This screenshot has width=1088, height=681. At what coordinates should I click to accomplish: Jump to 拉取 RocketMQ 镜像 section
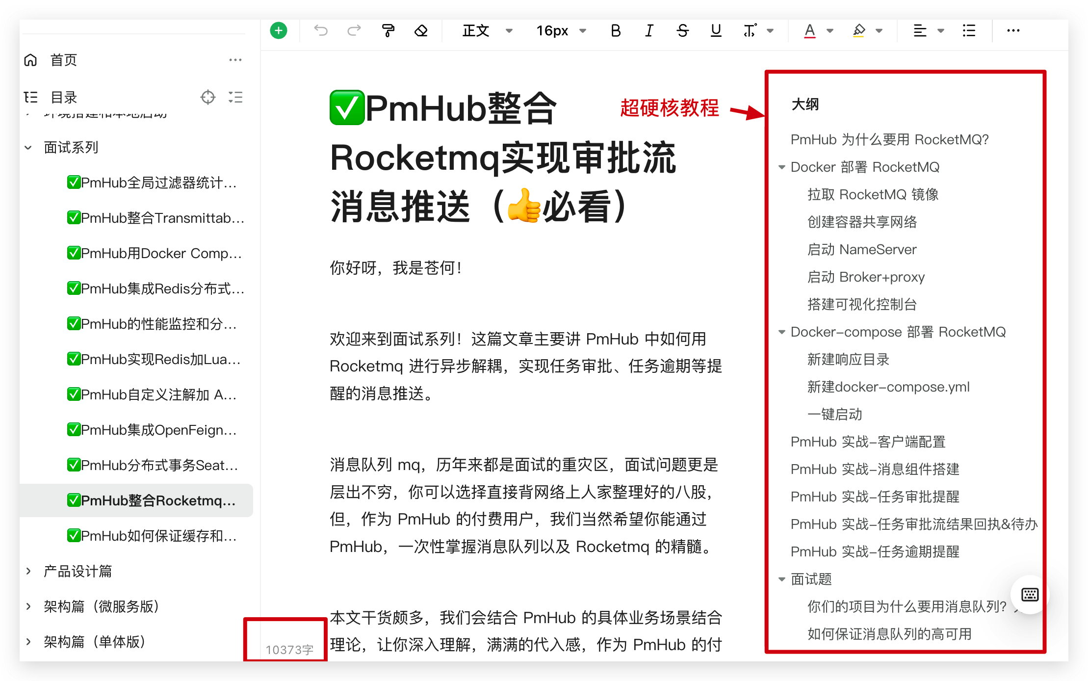pos(873,194)
